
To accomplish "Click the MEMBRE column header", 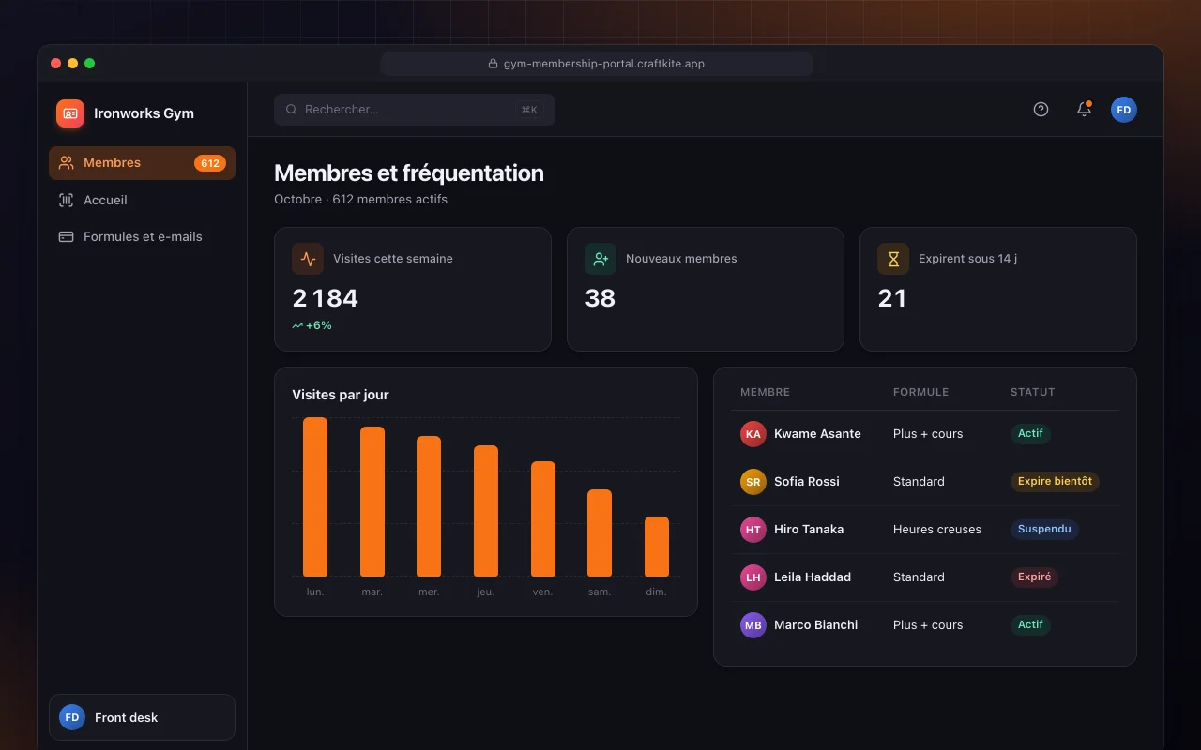I will 766,392.
